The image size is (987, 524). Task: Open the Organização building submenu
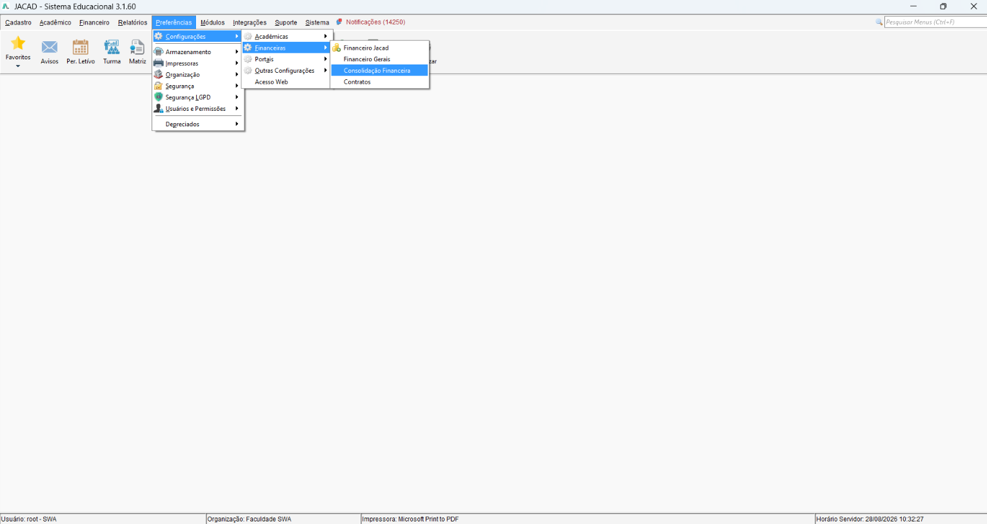tap(197, 75)
